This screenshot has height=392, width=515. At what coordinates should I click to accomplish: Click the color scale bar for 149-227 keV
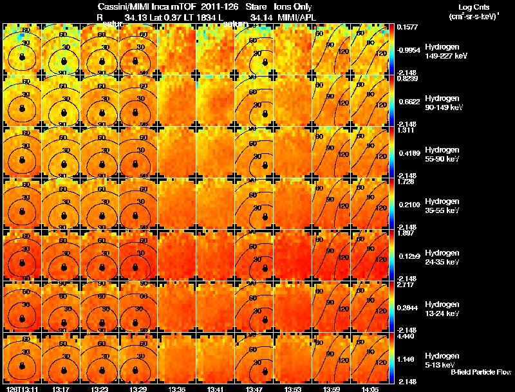391,49
